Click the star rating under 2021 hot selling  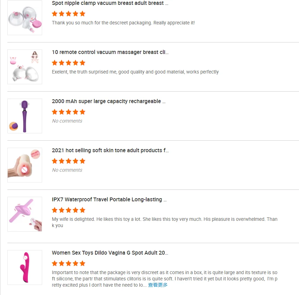point(69,161)
